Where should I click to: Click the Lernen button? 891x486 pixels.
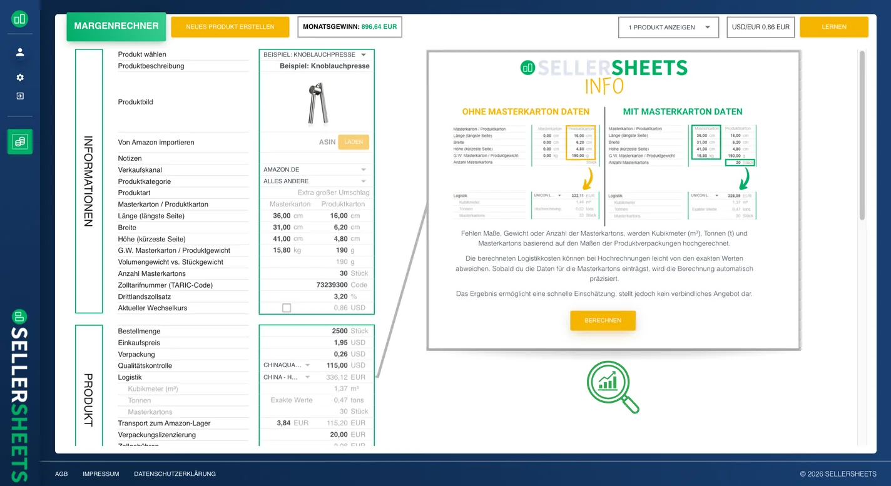coord(834,27)
